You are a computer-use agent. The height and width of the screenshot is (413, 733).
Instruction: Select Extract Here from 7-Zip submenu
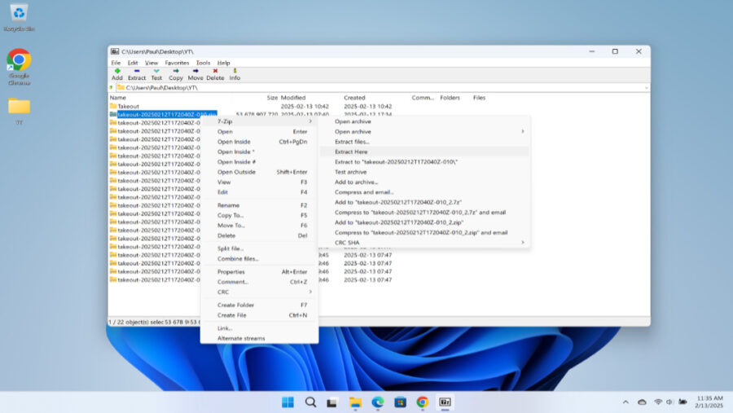coord(351,152)
